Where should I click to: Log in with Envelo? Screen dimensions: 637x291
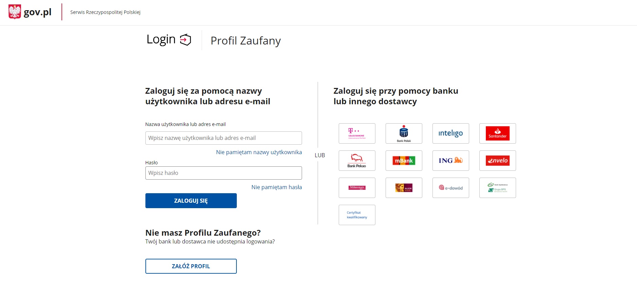pyautogui.click(x=497, y=161)
